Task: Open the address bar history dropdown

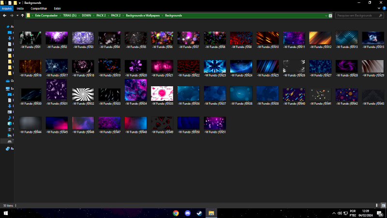Action: click(326, 16)
